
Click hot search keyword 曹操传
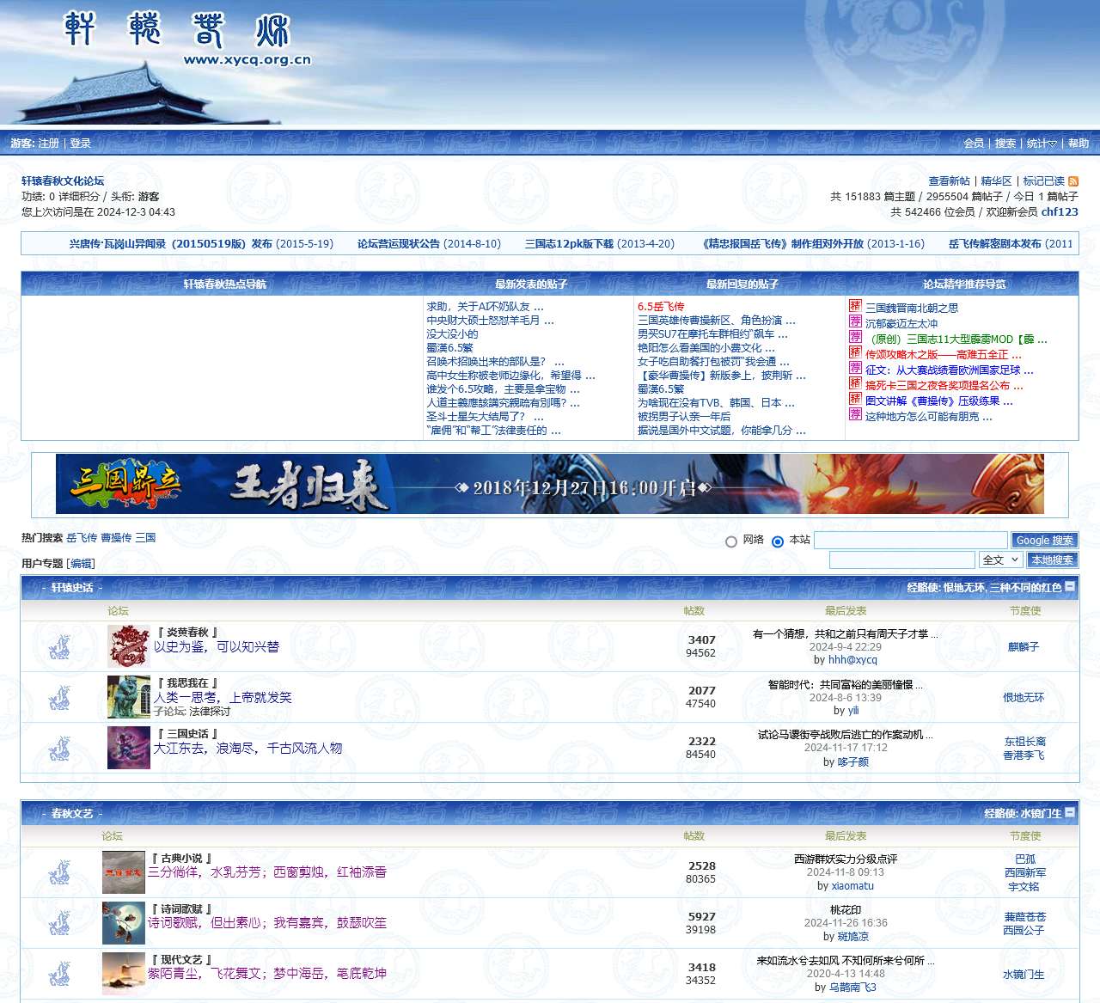[x=116, y=538]
